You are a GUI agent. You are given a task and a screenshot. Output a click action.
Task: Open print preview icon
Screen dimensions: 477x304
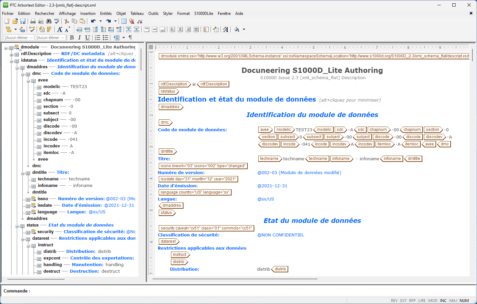point(41,21)
